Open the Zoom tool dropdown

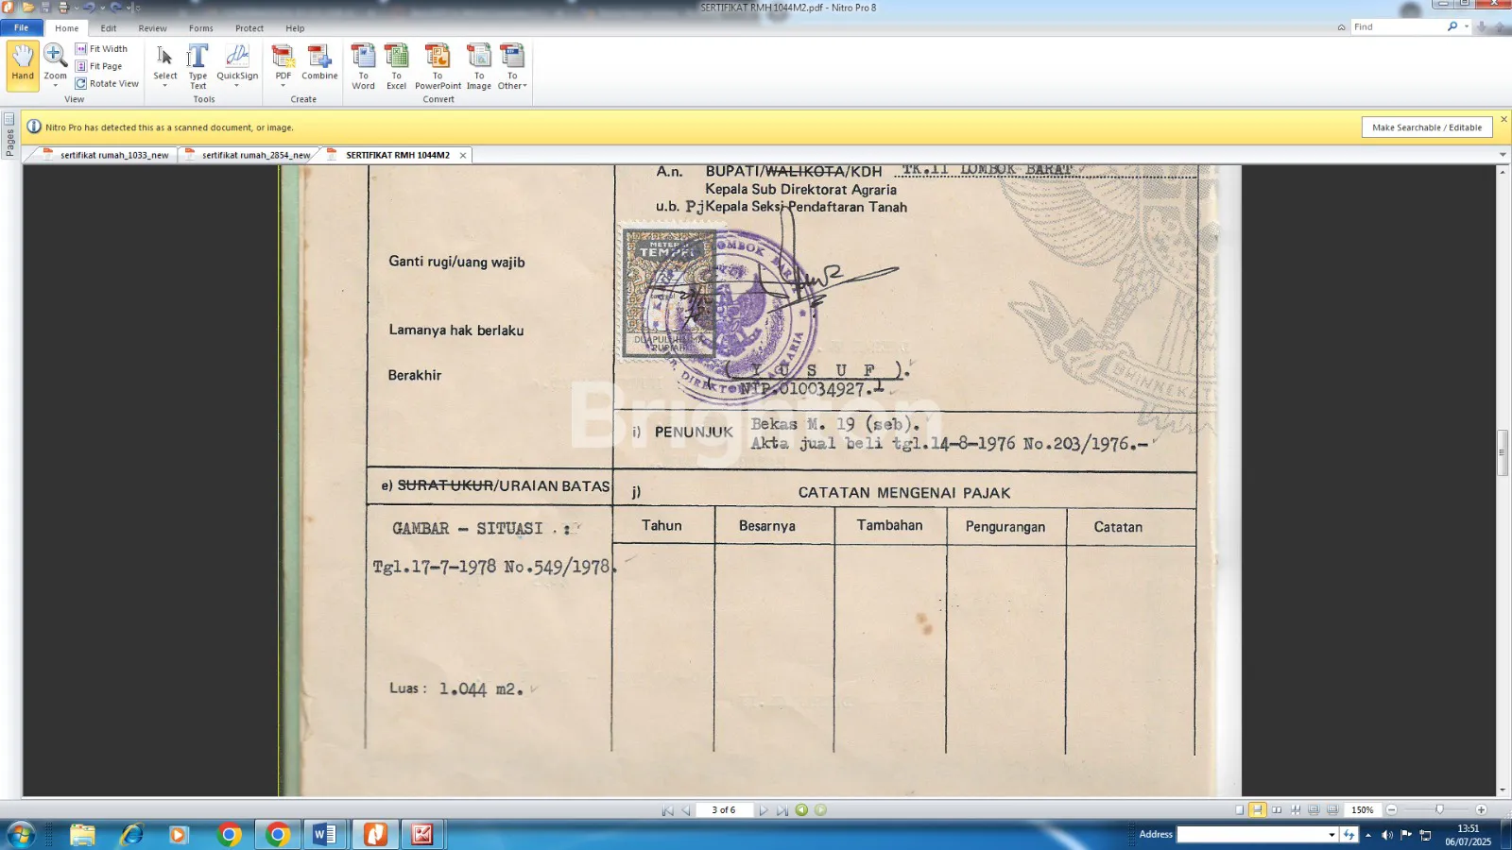click(x=55, y=85)
